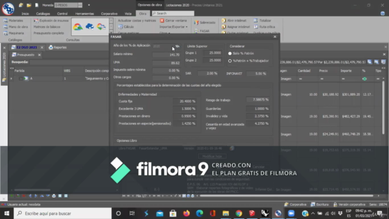Image resolution: width=389 pixels, height=219 pixels.
Task: Click the Guarderías percentage field
Action: pyautogui.click(x=258, y=109)
